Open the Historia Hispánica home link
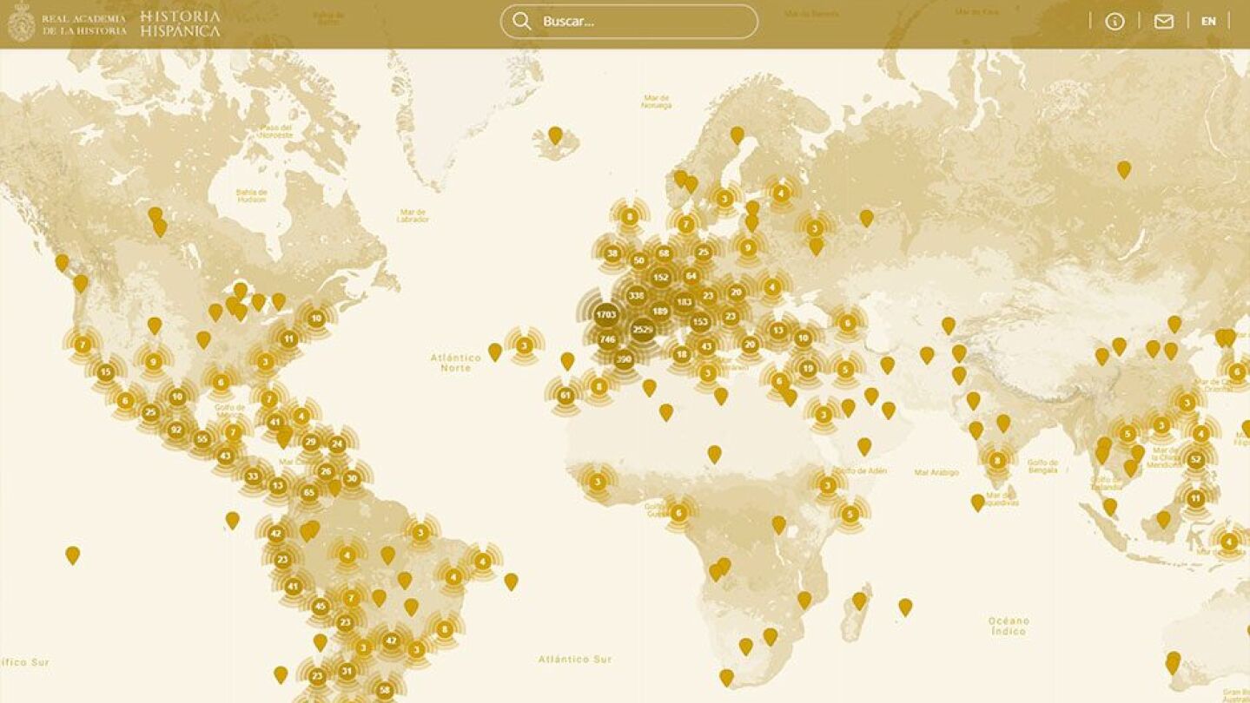The image size is (1250, 703). point(180,23)
